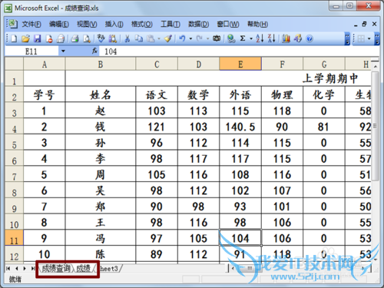
Task: Click the vertical scrollbar up arrow
Action: [376, 66]
